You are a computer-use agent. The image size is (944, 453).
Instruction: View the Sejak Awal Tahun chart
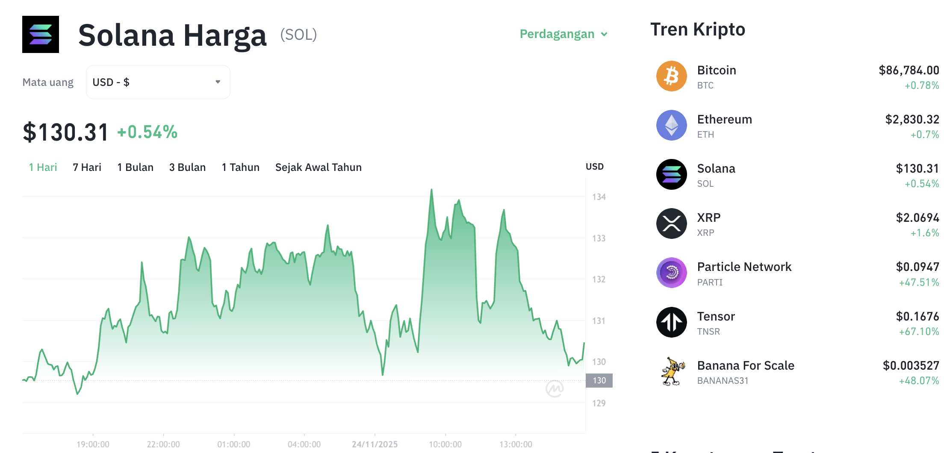point(318,167)
